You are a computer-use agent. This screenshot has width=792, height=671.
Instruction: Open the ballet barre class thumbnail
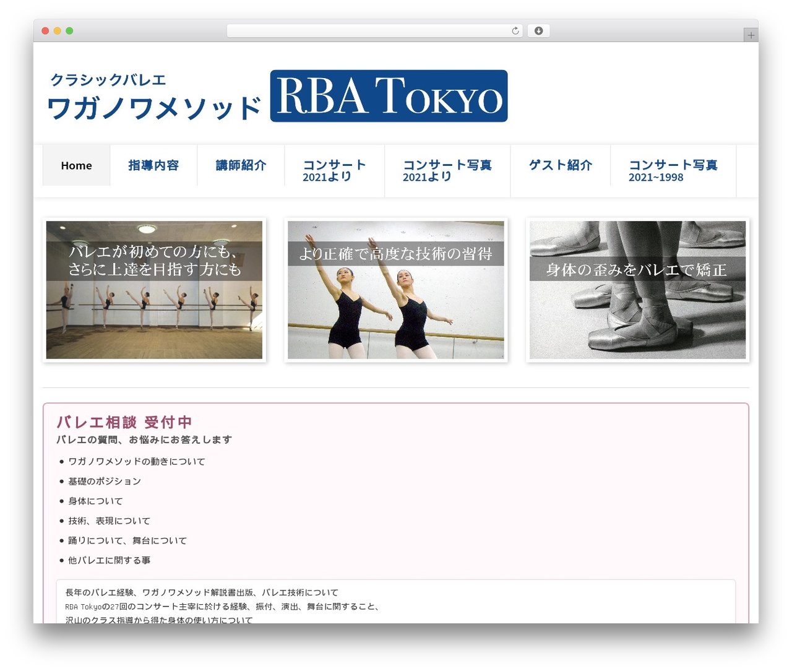[x=154, y=290]
